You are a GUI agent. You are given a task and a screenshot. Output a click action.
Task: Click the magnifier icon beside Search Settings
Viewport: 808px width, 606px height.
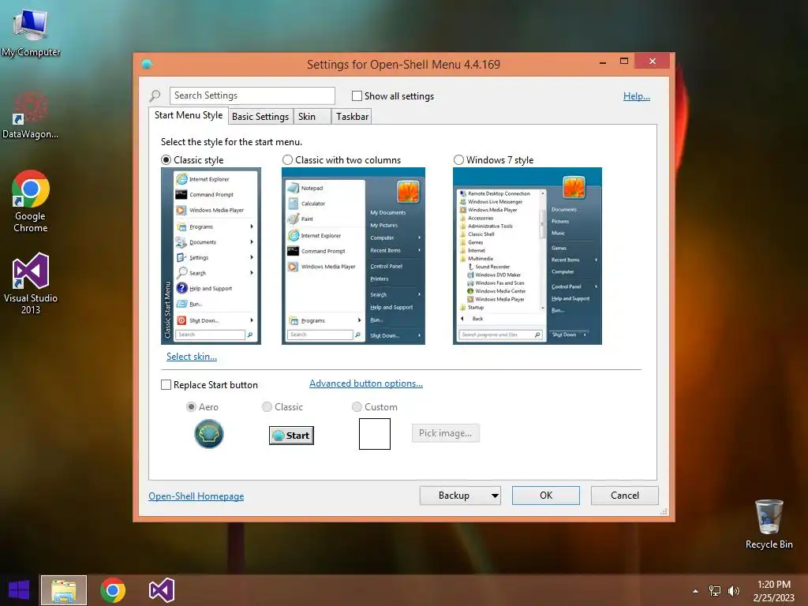tap(155, 95)
